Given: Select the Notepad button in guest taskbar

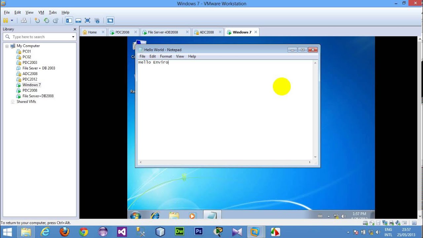Looking at the screenshot, I should (212, 215).
